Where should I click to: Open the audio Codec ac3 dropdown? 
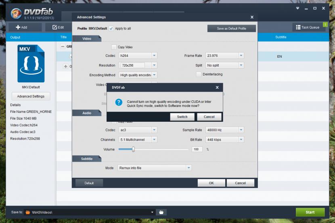click(138, 130)
